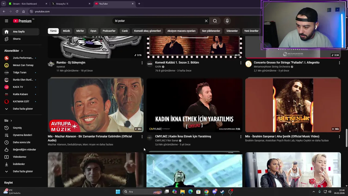Open the KATMAN EDİT subscription
The image size is (348, 196).
point(21,102)
